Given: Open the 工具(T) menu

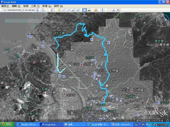Looking at the screenshot, I should 35,6.
